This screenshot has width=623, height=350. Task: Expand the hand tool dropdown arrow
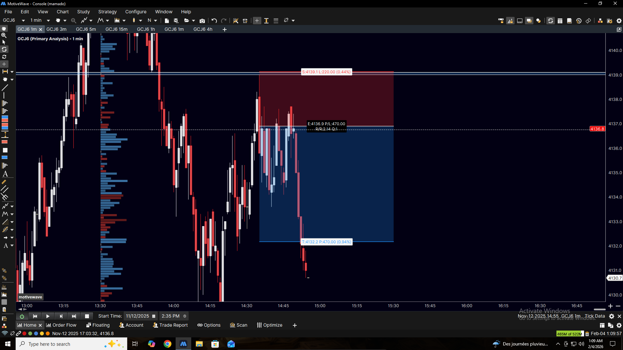[x=65, y=20]
